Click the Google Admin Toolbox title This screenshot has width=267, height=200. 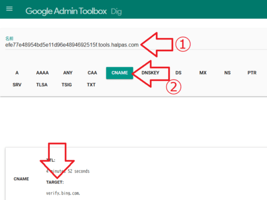click(x=66, y=11)
